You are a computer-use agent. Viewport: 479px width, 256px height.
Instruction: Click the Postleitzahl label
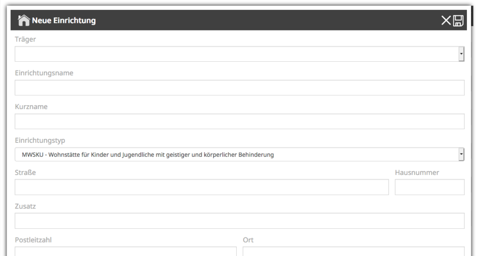(33, 240)
